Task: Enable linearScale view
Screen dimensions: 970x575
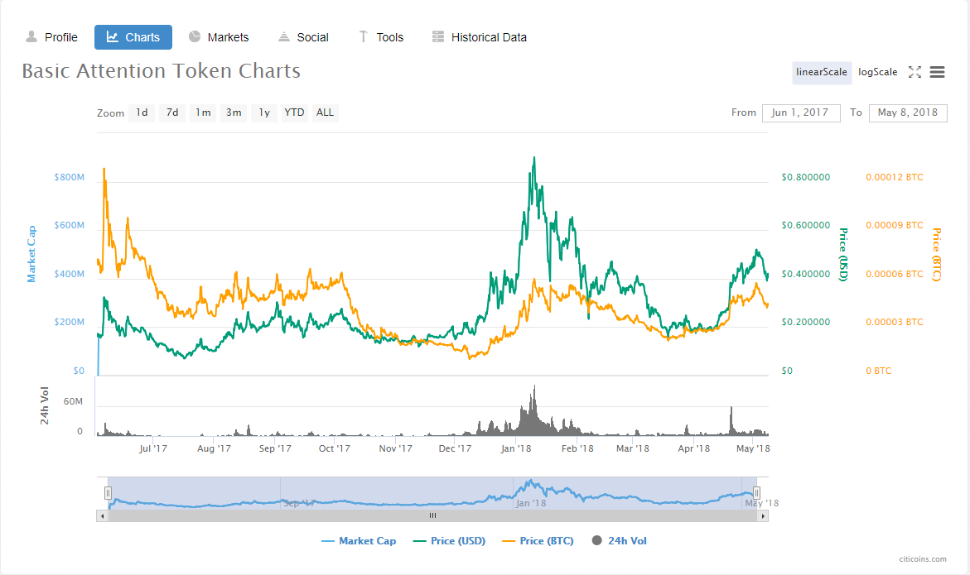Action: 822,72
